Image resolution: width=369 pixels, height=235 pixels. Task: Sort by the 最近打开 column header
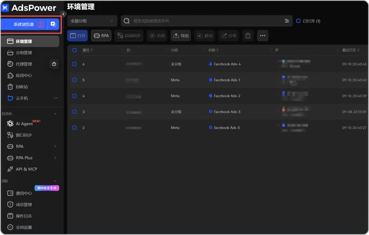[351, 50]
